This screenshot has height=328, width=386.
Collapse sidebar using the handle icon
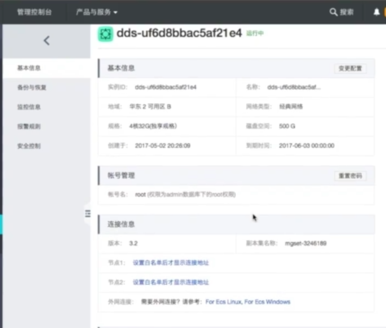click(88, 213)
